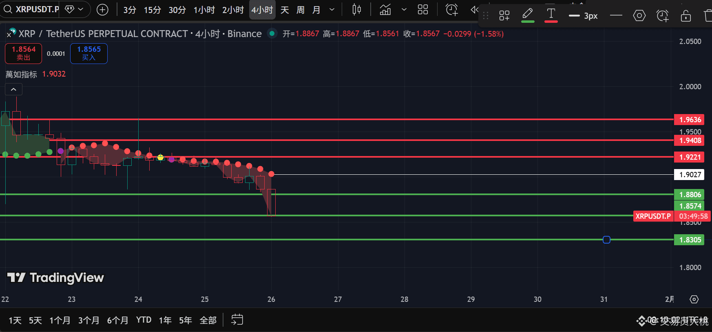Open line color pencil swatch (green)

pyautogui.click(x=528, y=15)
